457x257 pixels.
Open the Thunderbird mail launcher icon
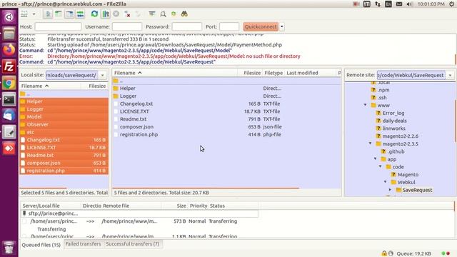9,116
